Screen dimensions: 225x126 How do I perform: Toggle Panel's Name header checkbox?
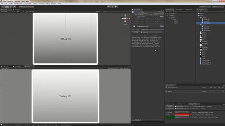point(166,87)
